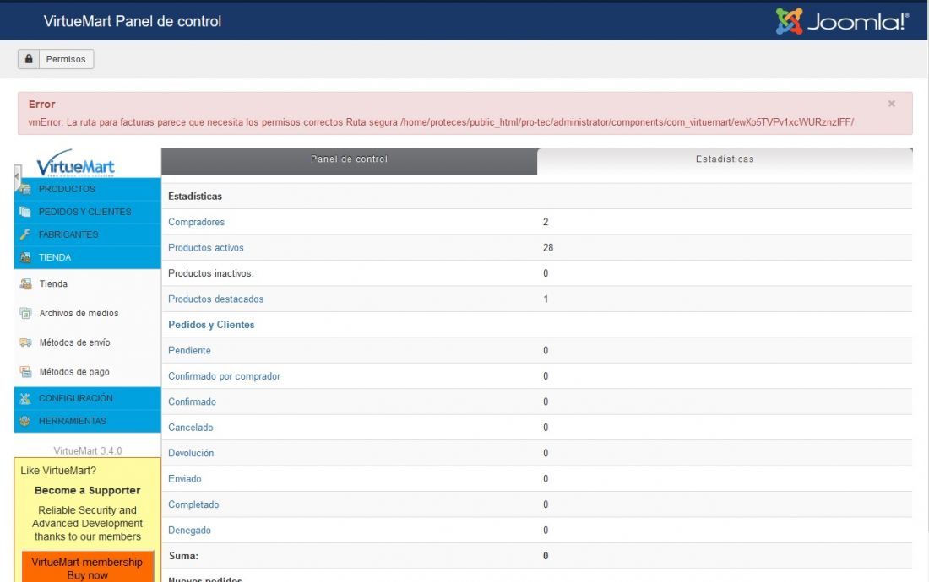The image size is (929, 582).
Task: Expand the PRODUCTOS sidebar section
Action: [x=67, y=189]
